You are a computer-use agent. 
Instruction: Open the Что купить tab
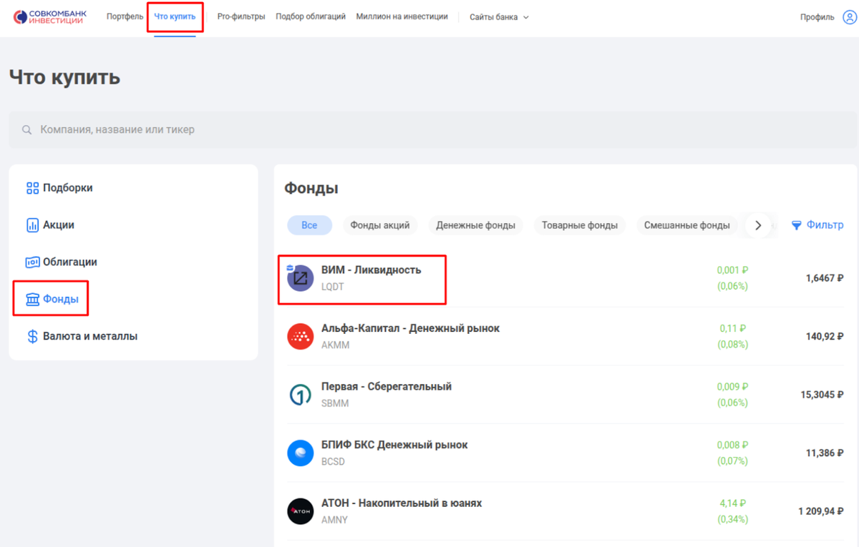coord(175,16)
